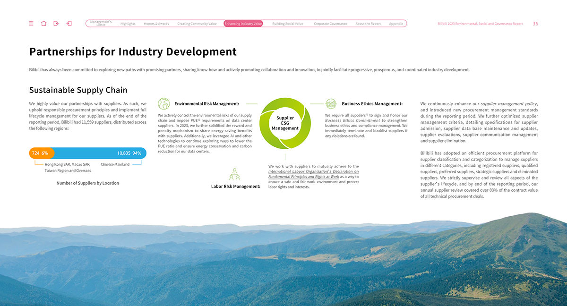Switch to Creating Community Value tab
This screenshot has height=306, width=567.
pyautogui.click(x=197, y=24)
